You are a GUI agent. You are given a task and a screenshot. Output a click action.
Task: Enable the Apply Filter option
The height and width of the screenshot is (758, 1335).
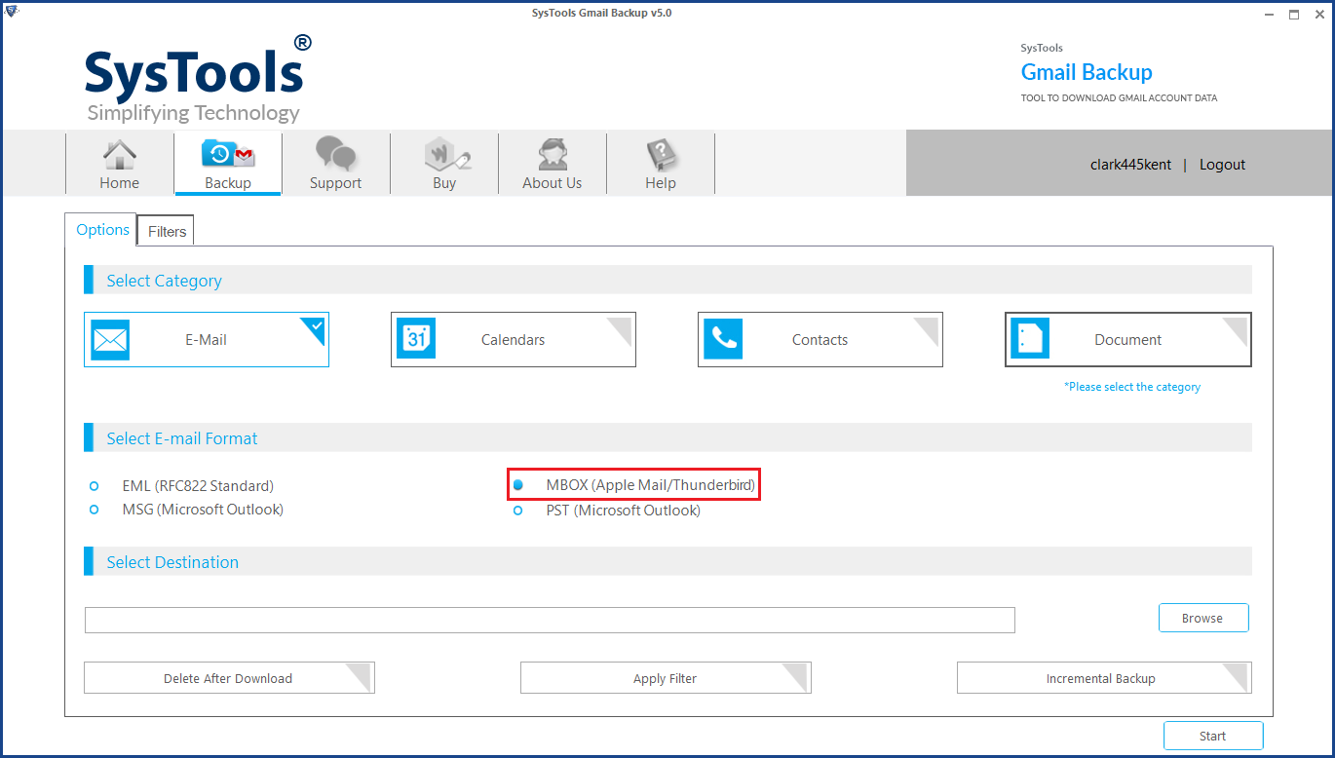pyautogui.click(x=666, y=678)
